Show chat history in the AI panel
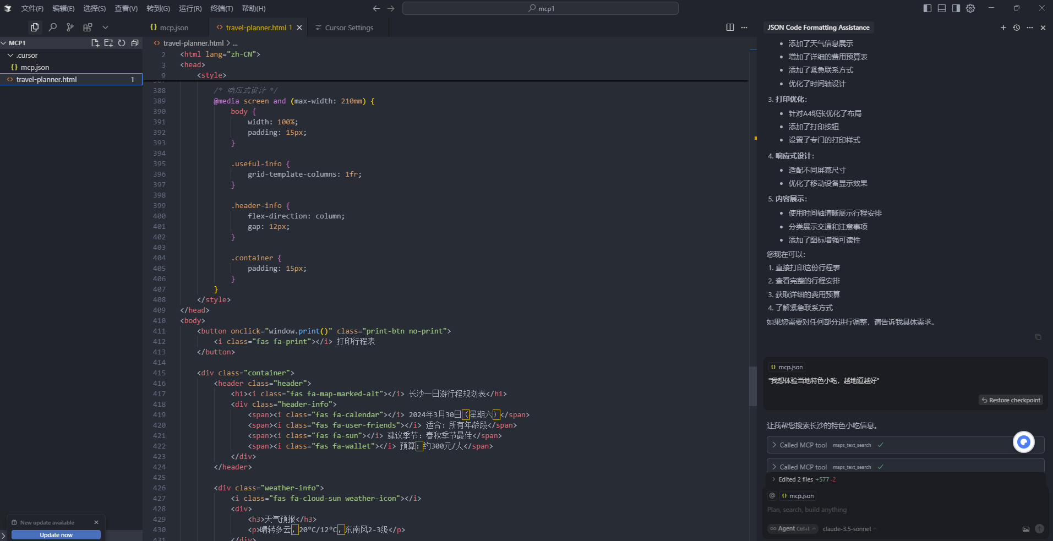The image size is (1053, 541). (1016, 28)
